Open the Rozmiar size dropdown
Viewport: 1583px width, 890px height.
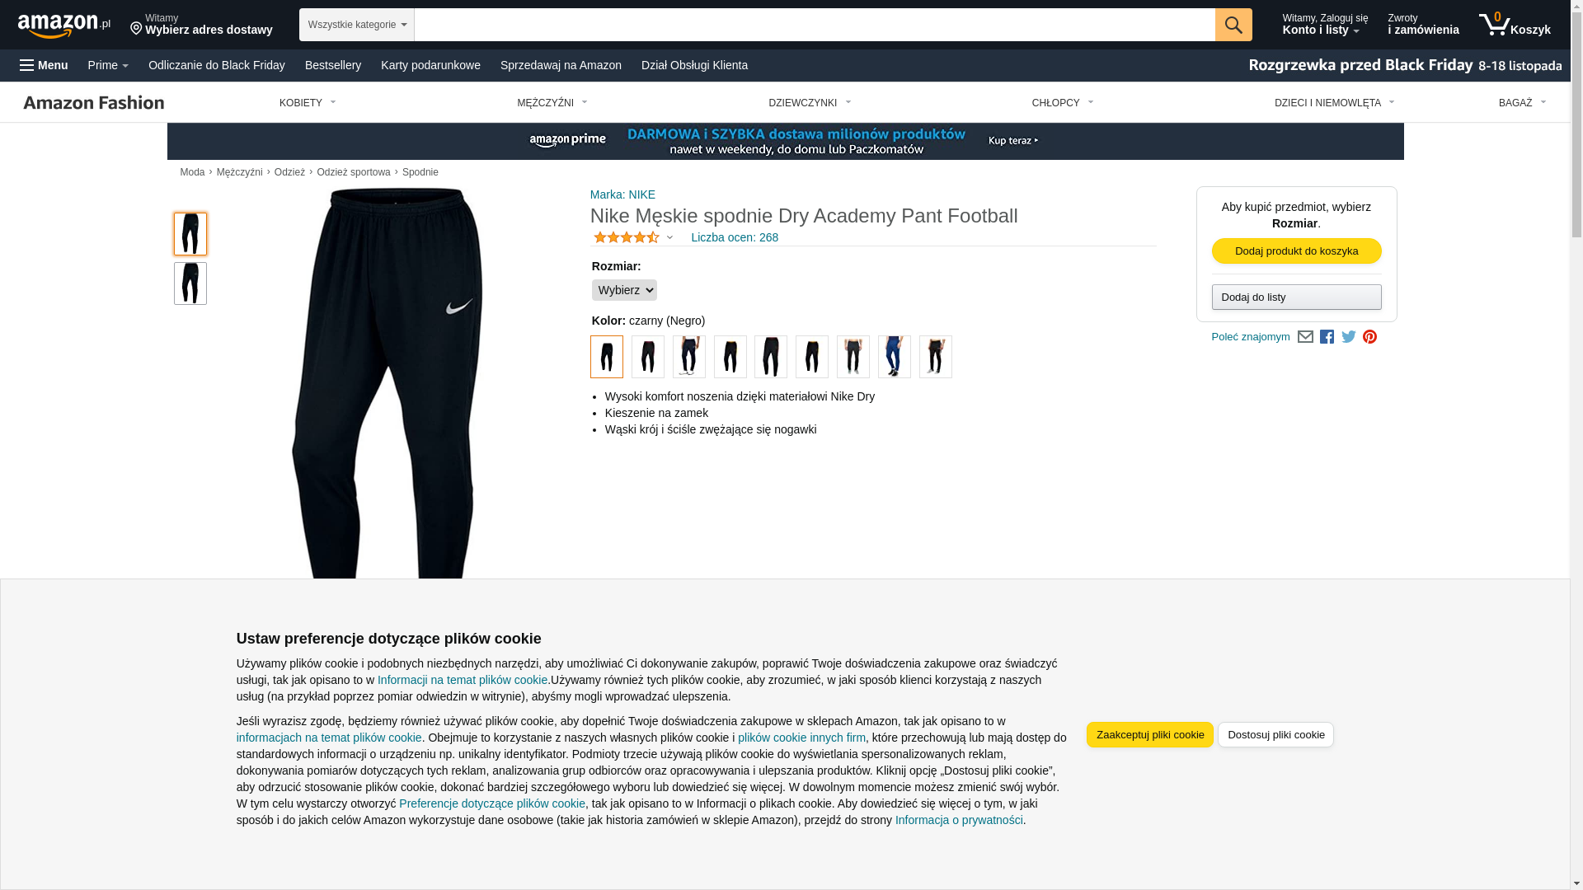[x=624, y=290]
